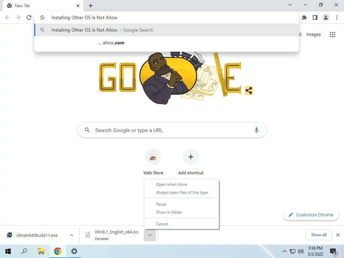Select Pause in download menu
Viewport: 344px width, 258px height.
coord(182,204)
